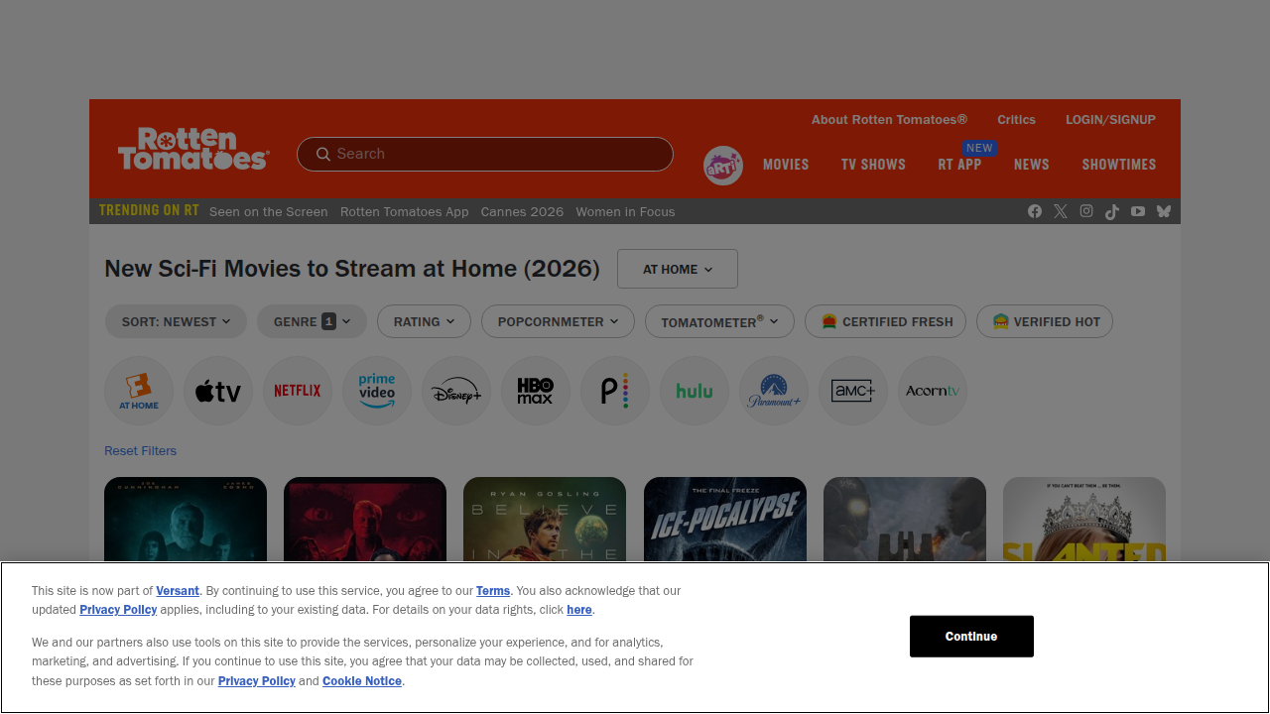1270x714 pixels.
Task: Open the Sort: Newest dropdown
Action: (x=176, y=321)
